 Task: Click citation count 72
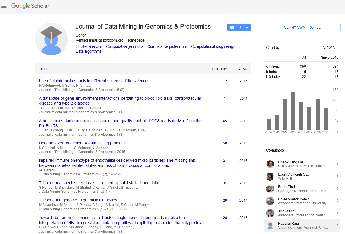tap(225, 81)
